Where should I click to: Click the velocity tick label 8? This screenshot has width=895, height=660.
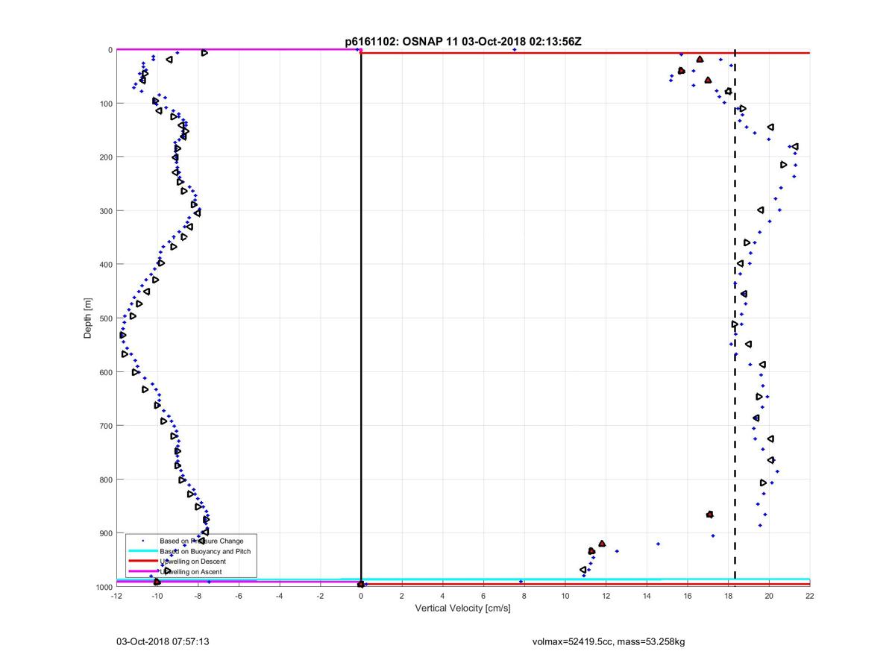524,597
